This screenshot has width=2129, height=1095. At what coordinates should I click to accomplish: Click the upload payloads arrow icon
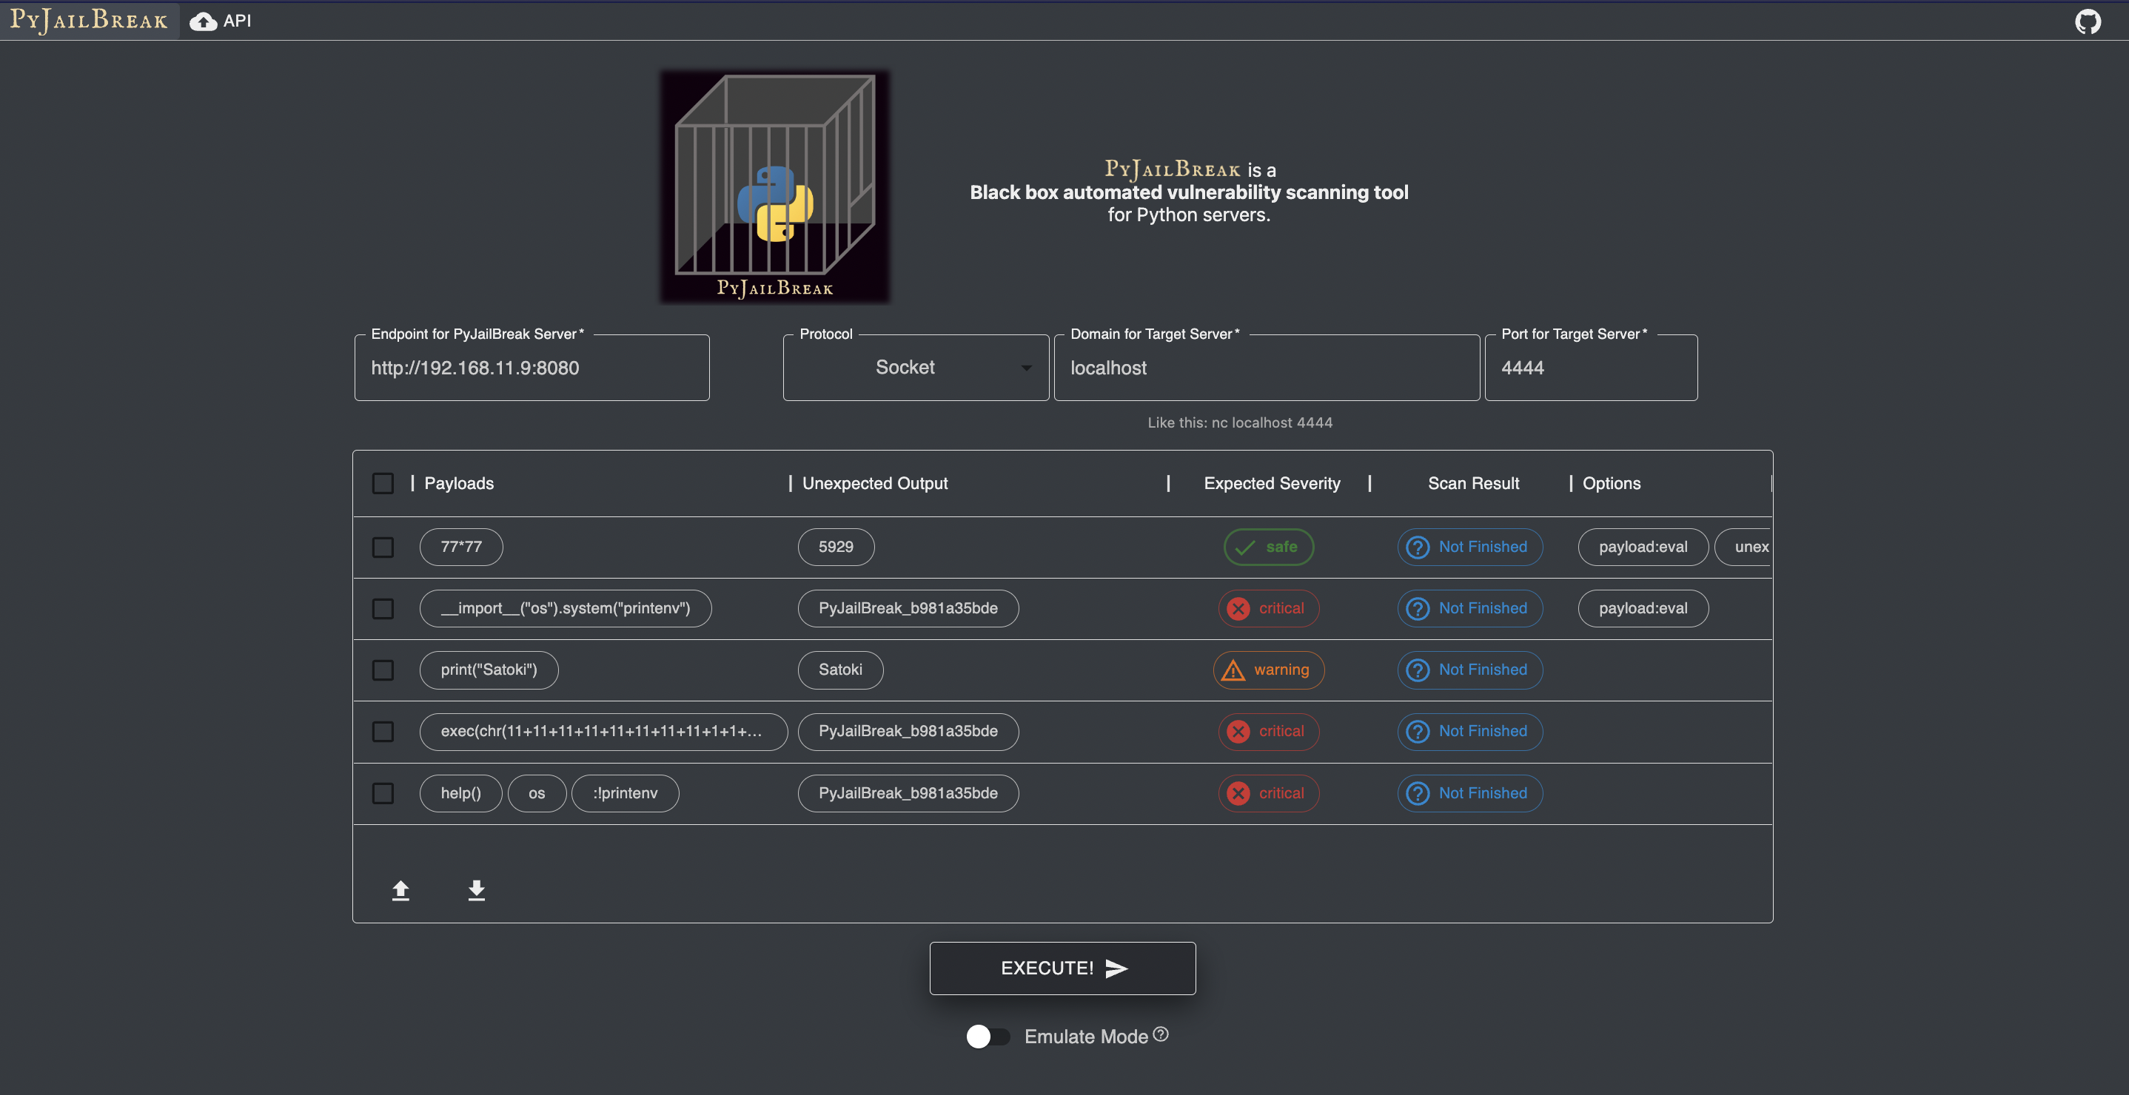(x=400, y=890)
